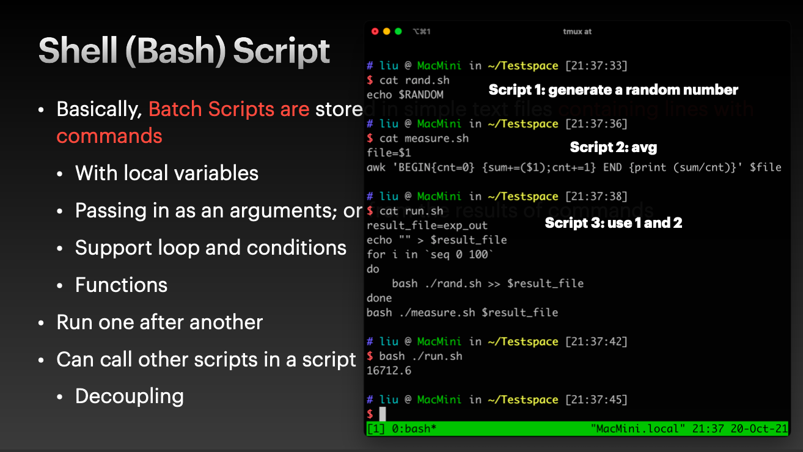Click the ⌥⌘1 shortcut indicator in title bar
The image size is (803, 452).
(x=422, y=31)
